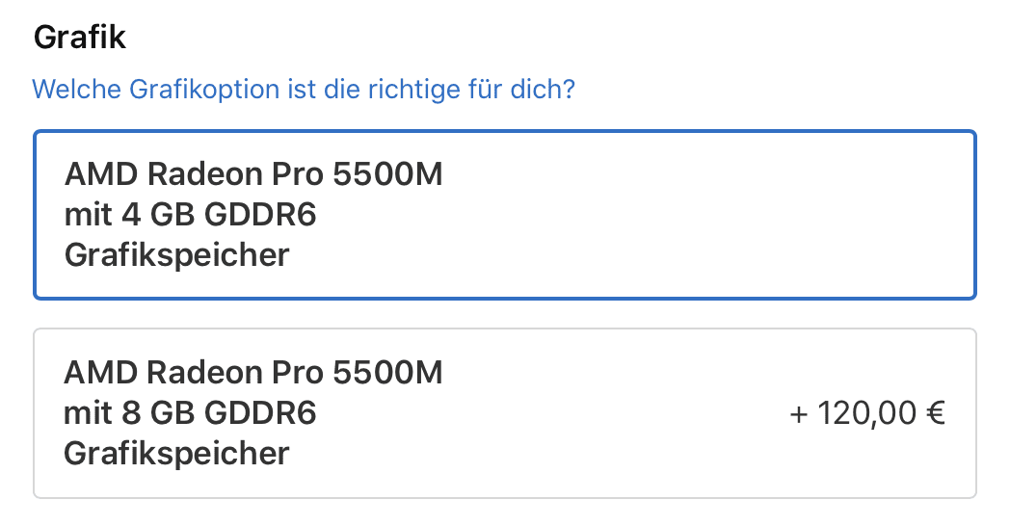
Task: Click the '5500M' model number in bottom card
Action: (x=387, y=373)
